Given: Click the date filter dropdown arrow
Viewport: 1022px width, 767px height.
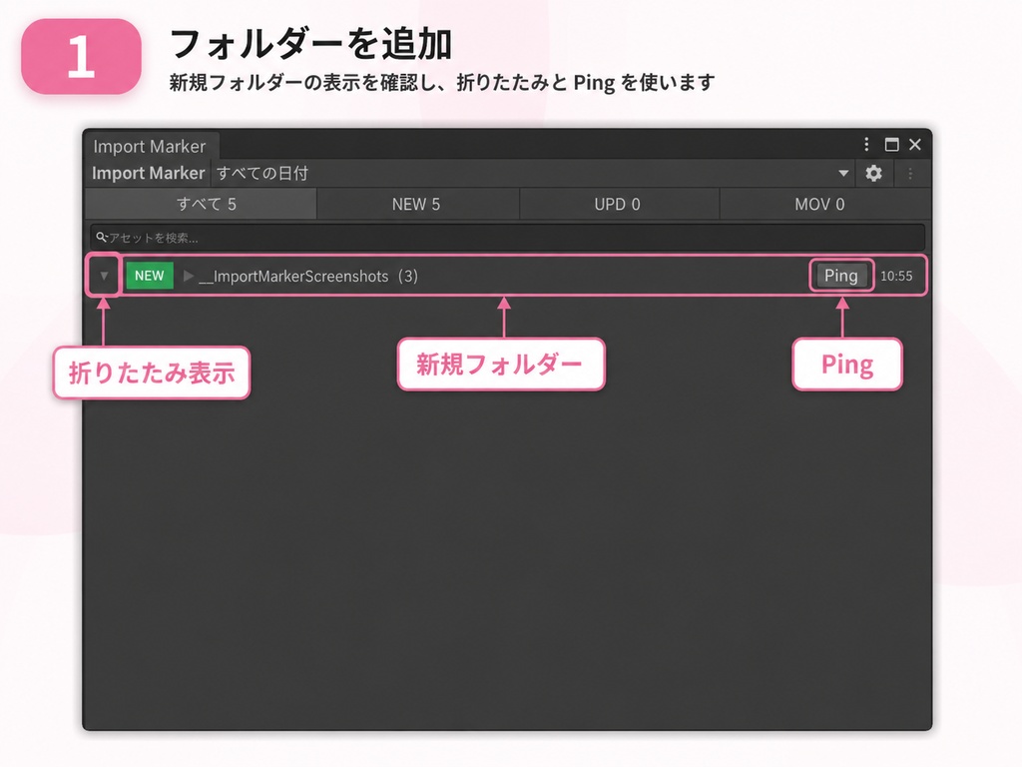Looking at the screenshot, I should [843, 174].
